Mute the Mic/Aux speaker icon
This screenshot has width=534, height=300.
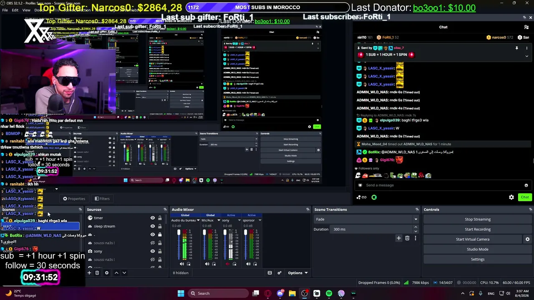207,264
